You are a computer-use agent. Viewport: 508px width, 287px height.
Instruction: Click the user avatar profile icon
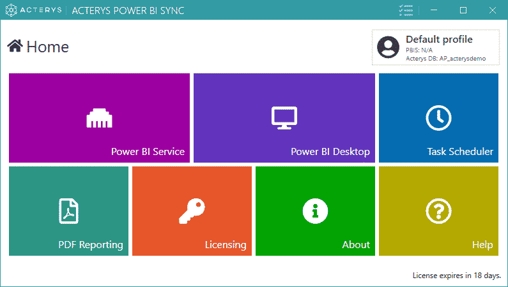388,47
